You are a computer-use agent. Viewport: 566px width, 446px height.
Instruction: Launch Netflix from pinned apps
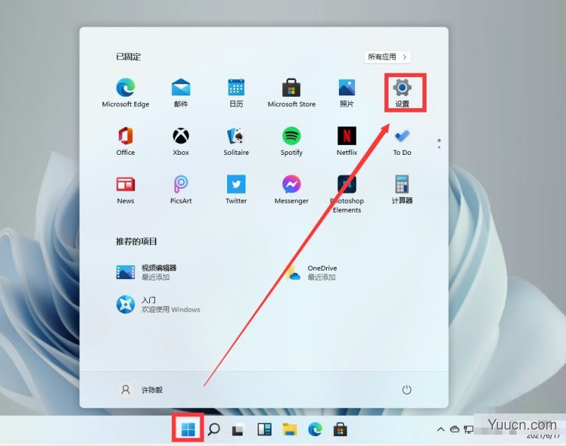click(347, 141)
